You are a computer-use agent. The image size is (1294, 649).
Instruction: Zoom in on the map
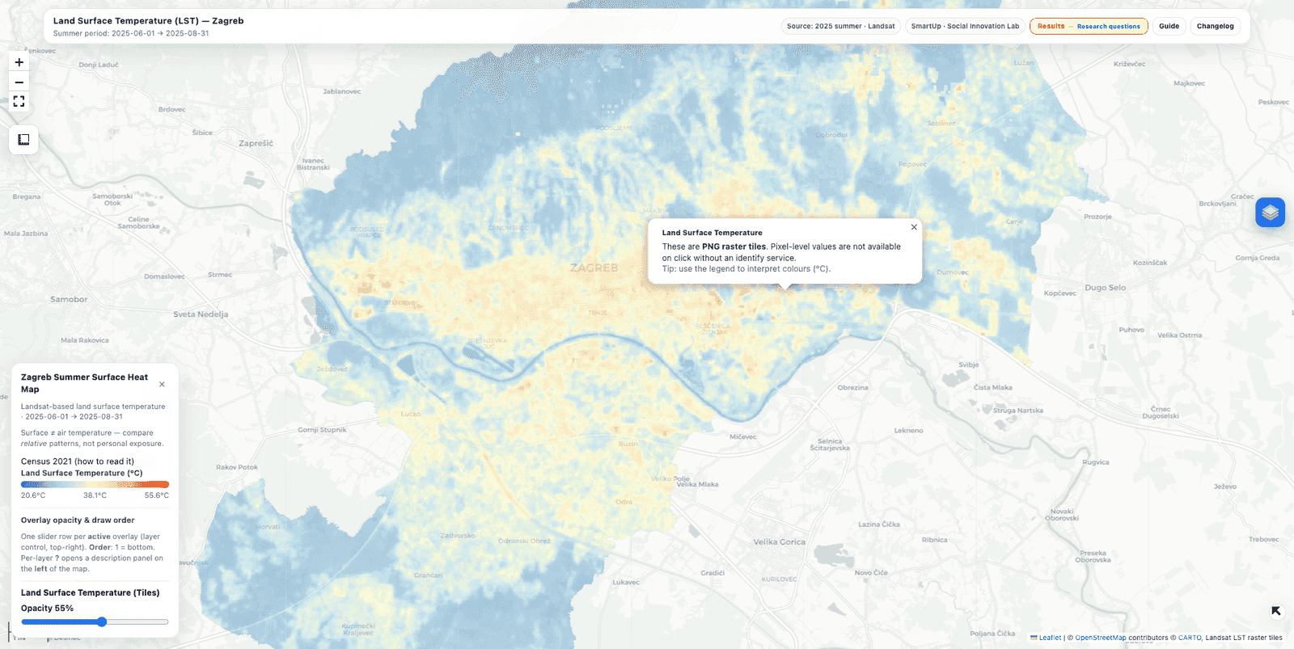[19, 62]
